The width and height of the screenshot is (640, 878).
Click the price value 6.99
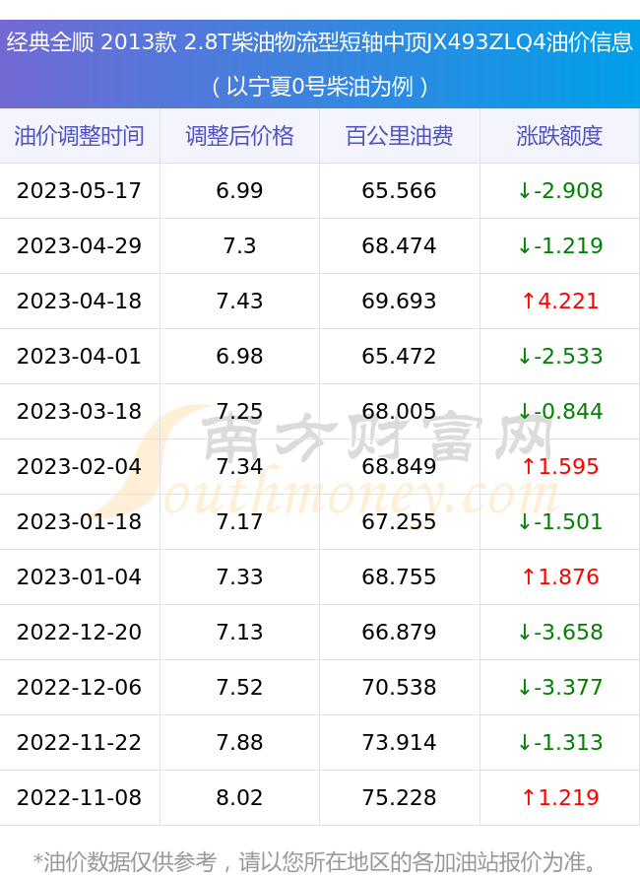239,190
